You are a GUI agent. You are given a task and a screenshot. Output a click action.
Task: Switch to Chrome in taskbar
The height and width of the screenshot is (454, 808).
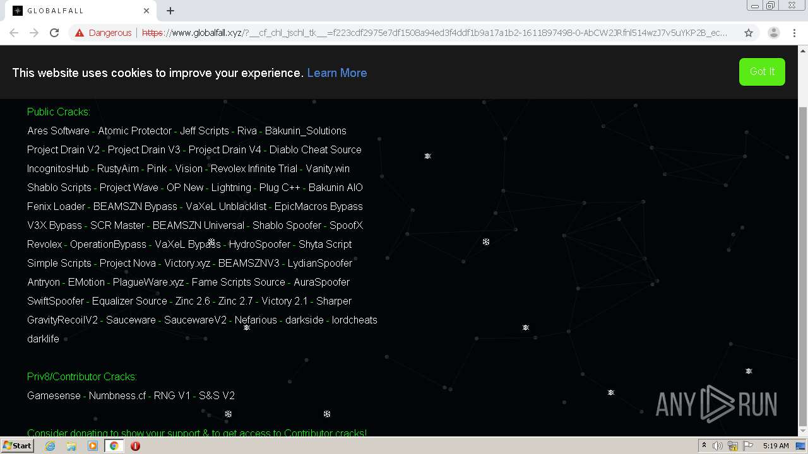114,446
